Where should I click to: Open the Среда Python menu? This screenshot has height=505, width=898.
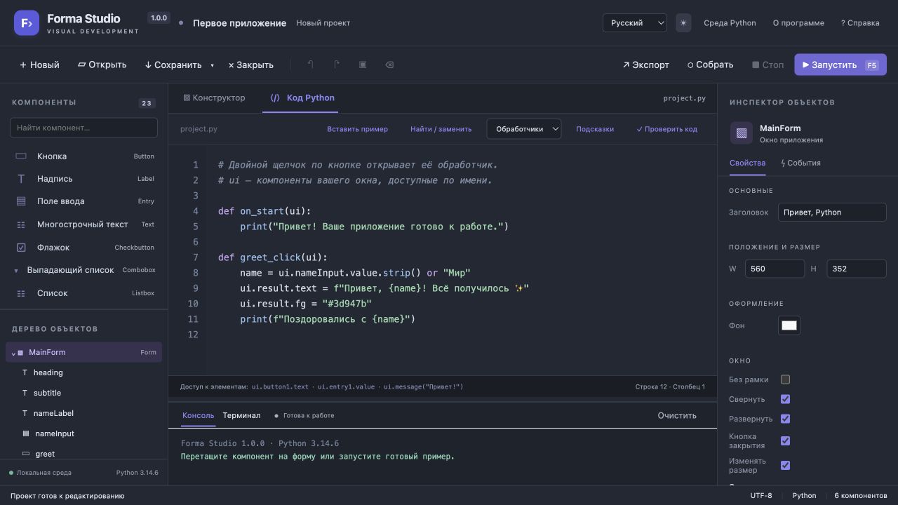[730, 23]
